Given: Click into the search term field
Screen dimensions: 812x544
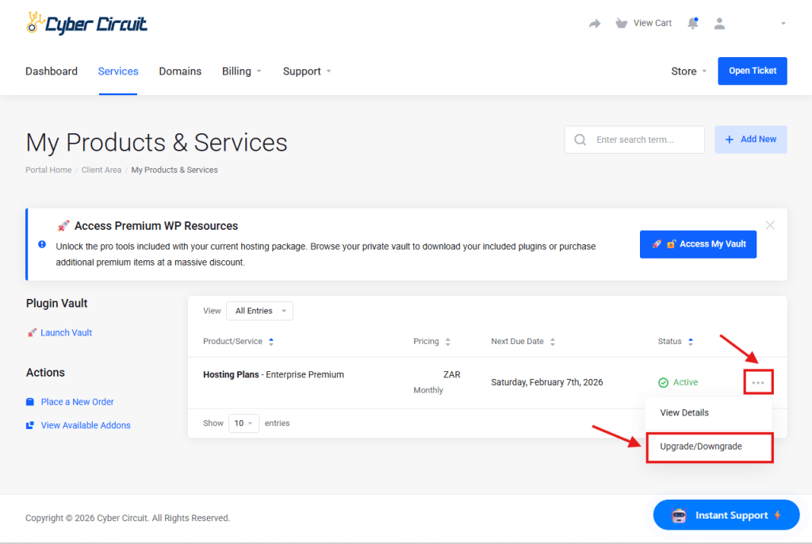Looking at the screenshot, I should [645, 140].
